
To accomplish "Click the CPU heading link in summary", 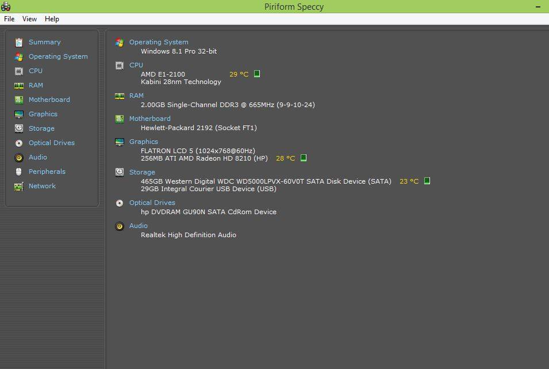I will coord(136,65).
